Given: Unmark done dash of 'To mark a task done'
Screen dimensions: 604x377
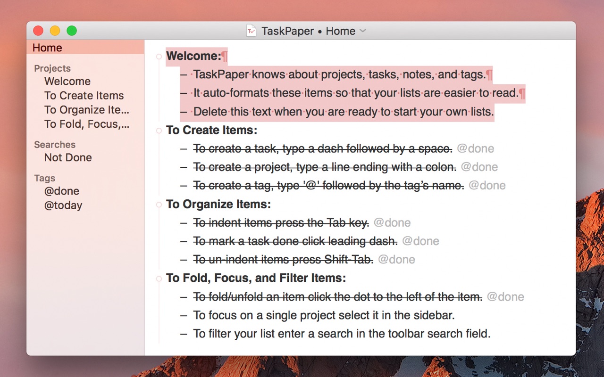Looking at the screenshot, I should 184,241.
